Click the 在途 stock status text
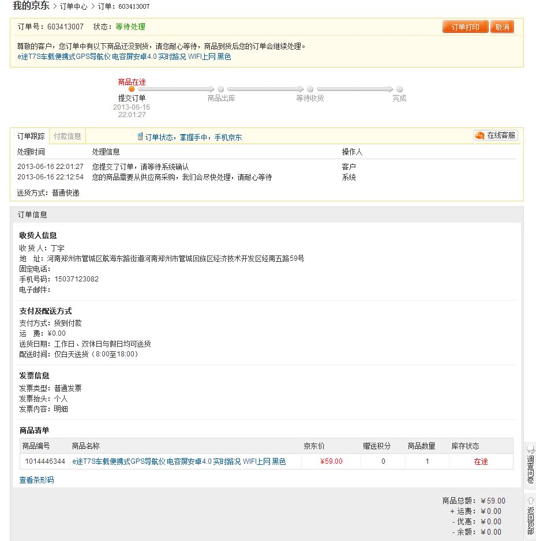This screenshot has width=536, height=541. click(481, 461)
